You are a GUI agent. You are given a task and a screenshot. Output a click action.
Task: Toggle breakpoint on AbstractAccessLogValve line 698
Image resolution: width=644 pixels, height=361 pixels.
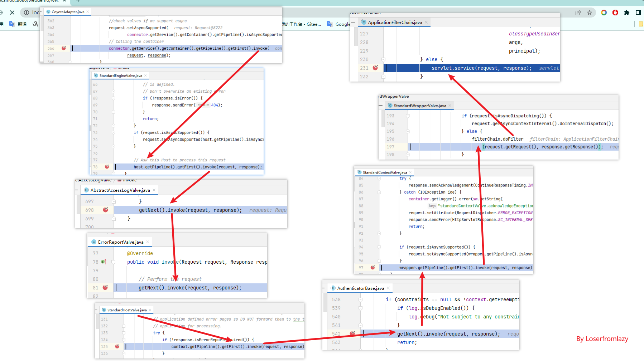[105, 210]
